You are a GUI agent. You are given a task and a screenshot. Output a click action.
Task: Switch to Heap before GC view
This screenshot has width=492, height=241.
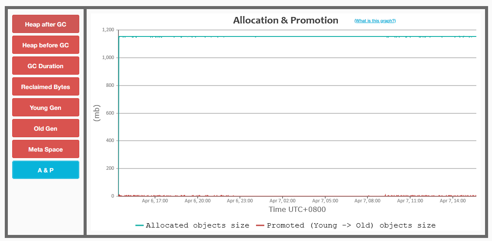click(45, 45)
